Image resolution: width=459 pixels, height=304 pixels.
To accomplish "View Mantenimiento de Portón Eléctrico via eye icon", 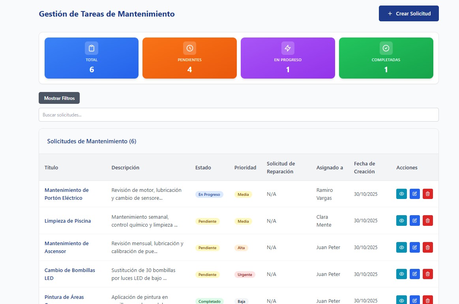I will tap(401, 194).
